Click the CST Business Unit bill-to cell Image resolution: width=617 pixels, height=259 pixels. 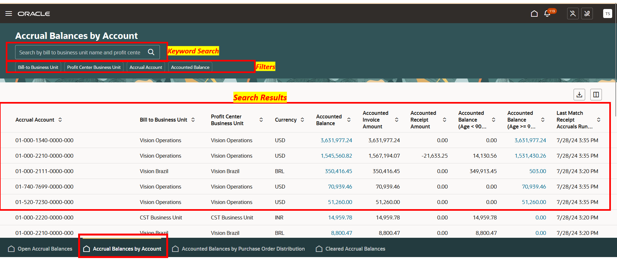161,217
